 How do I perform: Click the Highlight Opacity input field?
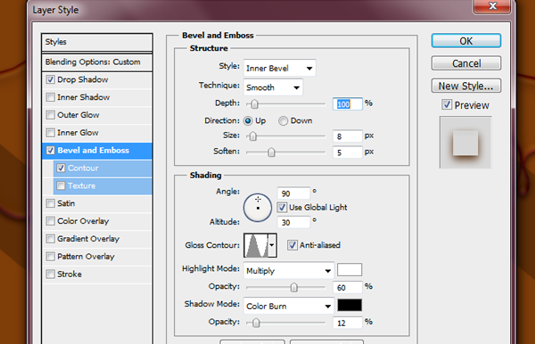348,287
